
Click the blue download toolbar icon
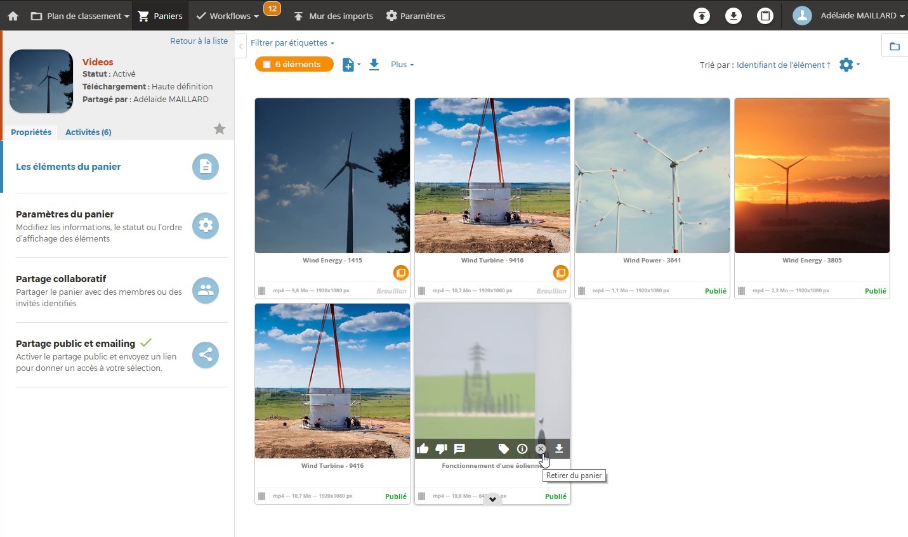(374, 65)
